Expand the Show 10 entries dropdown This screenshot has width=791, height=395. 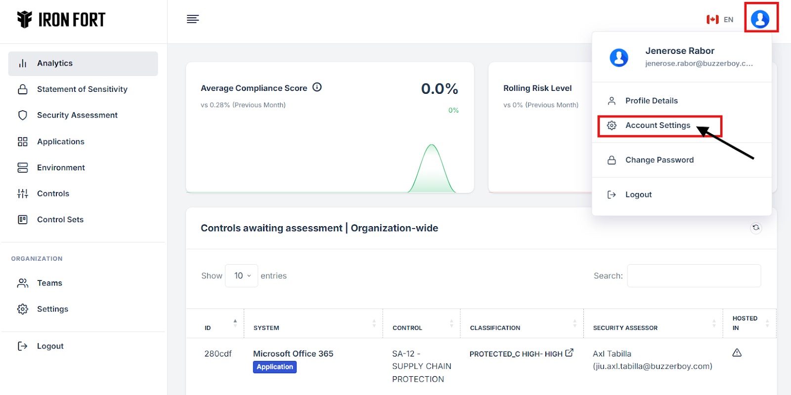click(x=242, y=276)
